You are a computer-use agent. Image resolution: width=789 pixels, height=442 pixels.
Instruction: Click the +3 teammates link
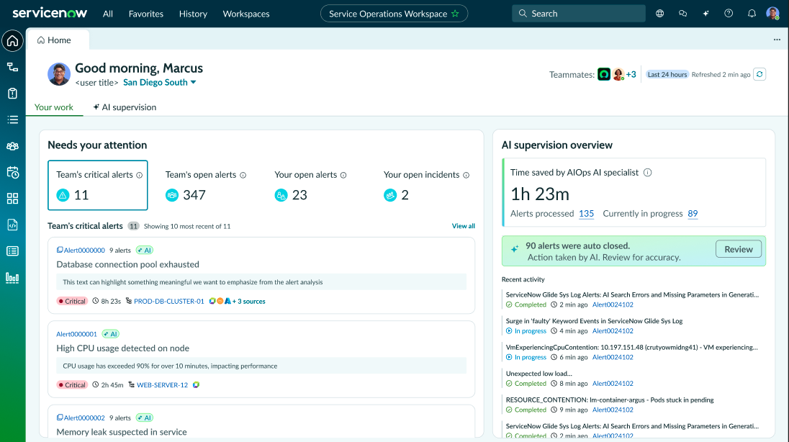(631, 74)
